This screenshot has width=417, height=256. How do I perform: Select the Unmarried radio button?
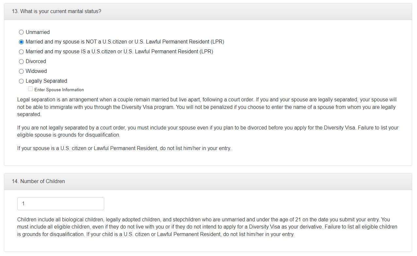21,32
